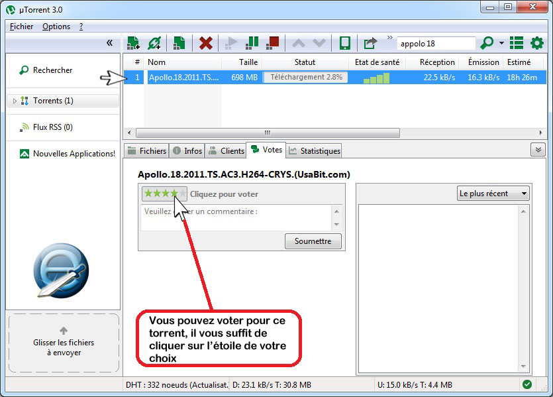Click comments list scroll down arrow

(523, 367)
